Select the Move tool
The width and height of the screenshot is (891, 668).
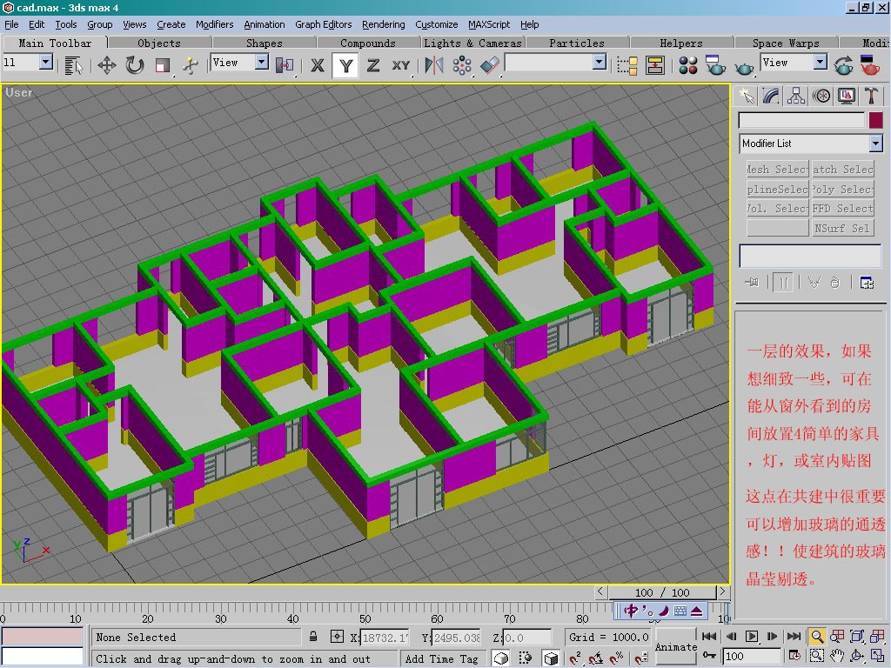107,65
